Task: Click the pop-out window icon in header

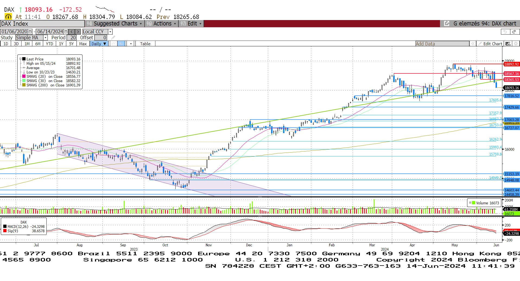Action: point(446,24)
